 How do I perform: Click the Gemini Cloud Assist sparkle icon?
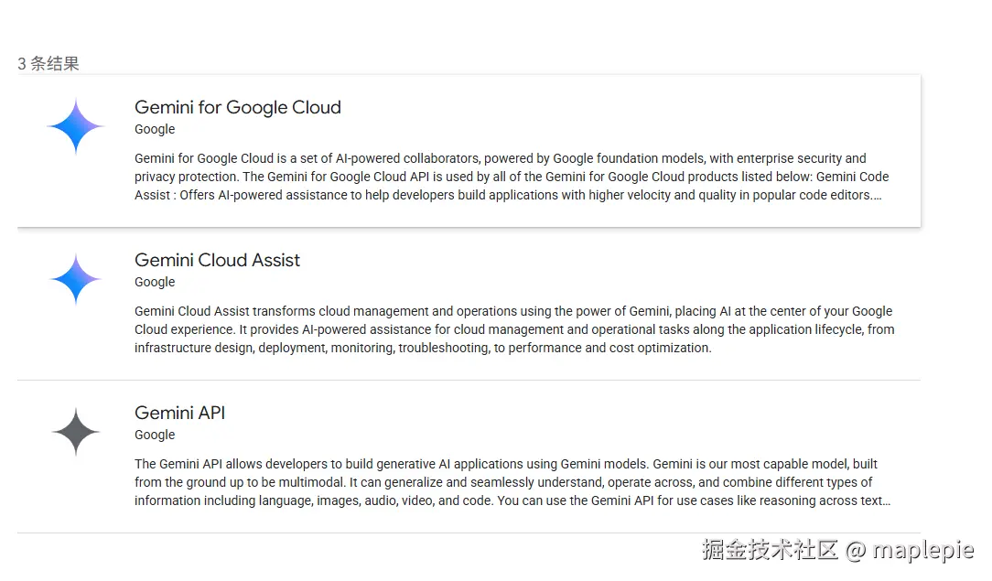click(x=76, y=279)
